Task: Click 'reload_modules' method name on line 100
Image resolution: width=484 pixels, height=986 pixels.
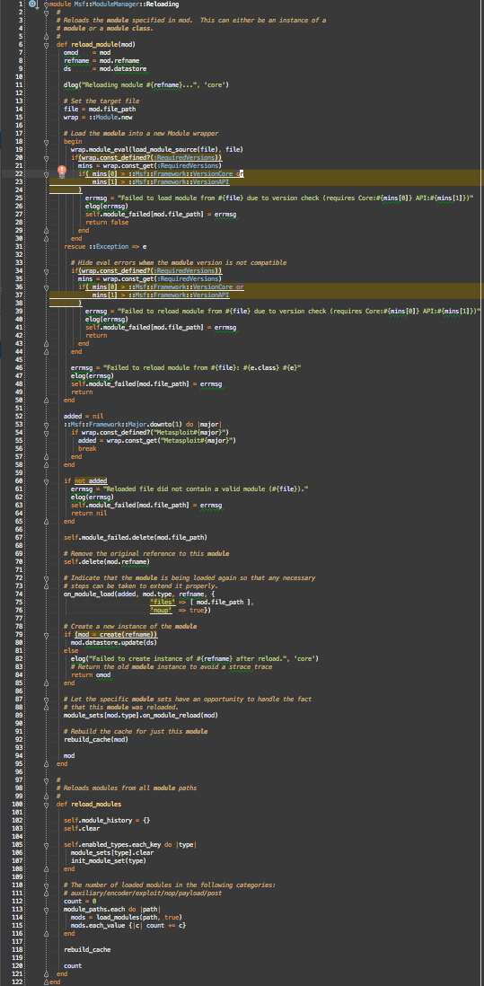Action: point(94,805)
